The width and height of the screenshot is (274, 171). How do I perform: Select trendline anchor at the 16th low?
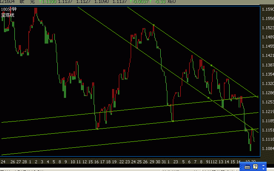click(97, 129)
